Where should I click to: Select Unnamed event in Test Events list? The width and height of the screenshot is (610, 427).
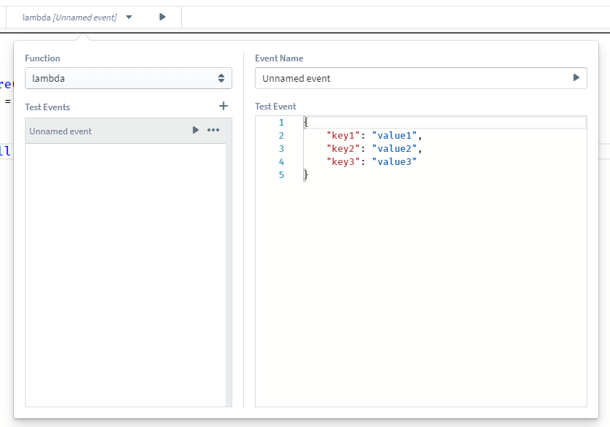tap(61, 131)
